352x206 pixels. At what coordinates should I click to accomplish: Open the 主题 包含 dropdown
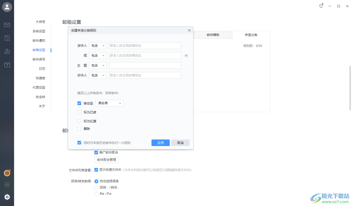point(98,65)
